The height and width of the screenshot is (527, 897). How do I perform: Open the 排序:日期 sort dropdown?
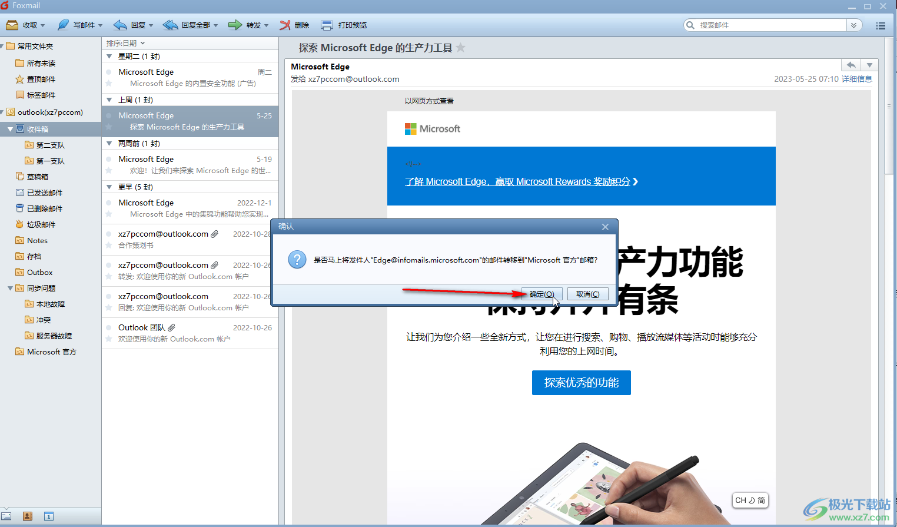tap(125, 43)
